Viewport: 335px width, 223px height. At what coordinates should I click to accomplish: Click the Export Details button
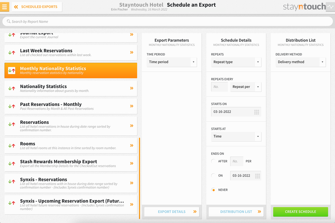pyautogui.click(x=172, y=212)
